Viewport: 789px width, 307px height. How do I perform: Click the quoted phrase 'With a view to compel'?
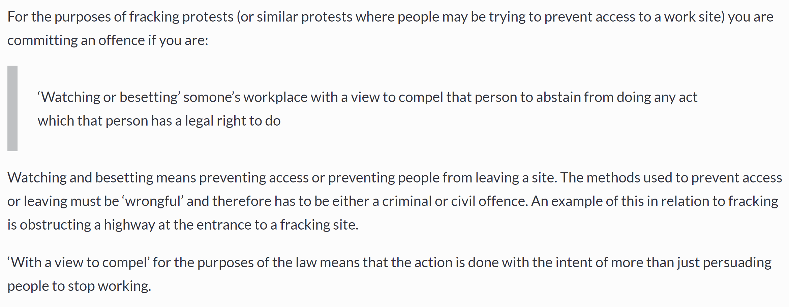pyautogui.click(x=79, y=263)
